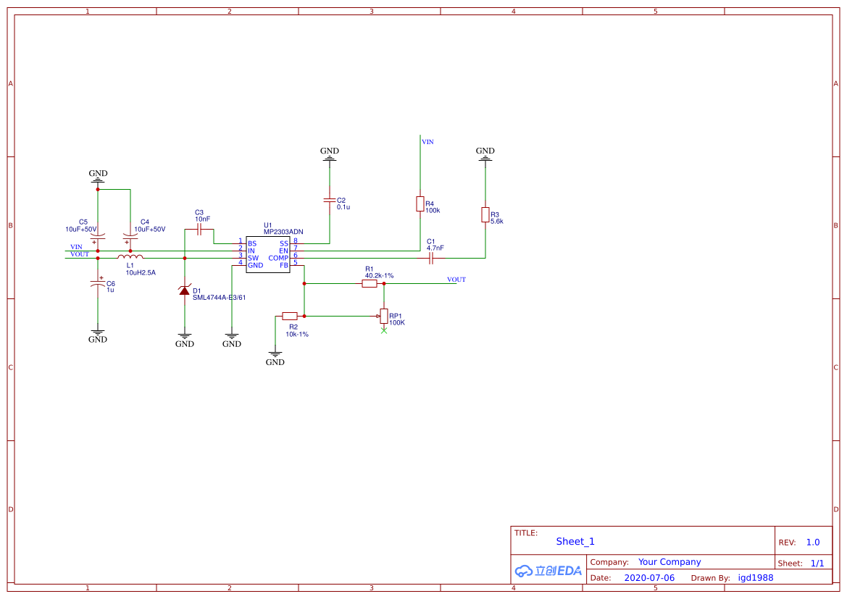Click the SML4744A-E3/61 diode value text
Screen dimensions: 847x599
tap(220, 298)
